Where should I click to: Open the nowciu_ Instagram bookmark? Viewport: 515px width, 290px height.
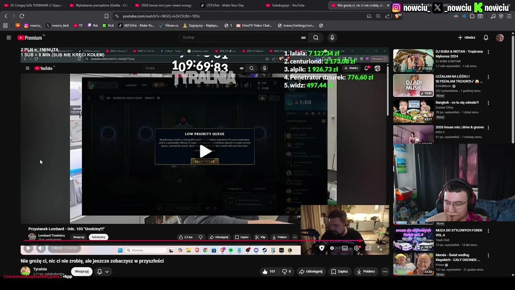point(33,25)
